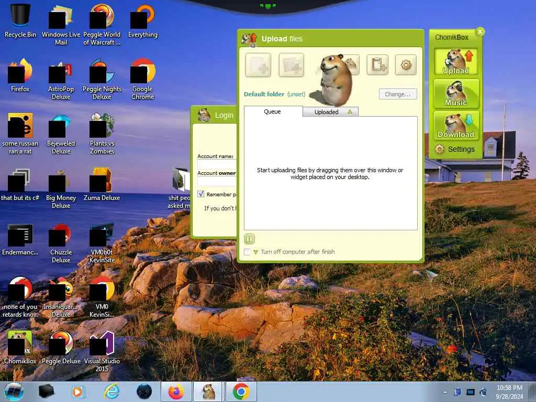Open Chrome from the taskbar

coord(241,392)
